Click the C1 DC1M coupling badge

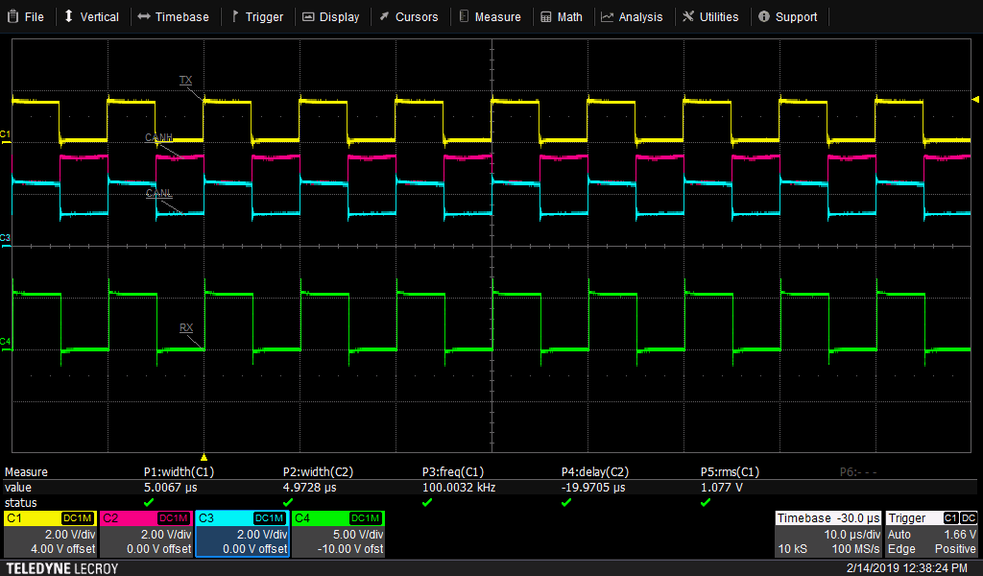(x=78, y=518)
